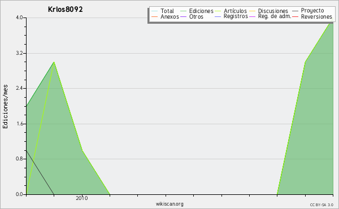The width and height of the screenshot is (339, 209).
Task: Click the cyan Total line swatch
Action: [x=155, y=11]
